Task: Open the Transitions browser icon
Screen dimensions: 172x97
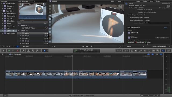Action: click(145, 51)
